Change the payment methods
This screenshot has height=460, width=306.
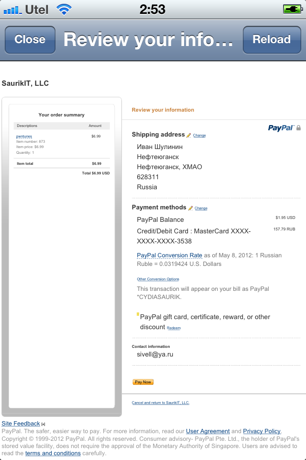[x=201, y=208]
